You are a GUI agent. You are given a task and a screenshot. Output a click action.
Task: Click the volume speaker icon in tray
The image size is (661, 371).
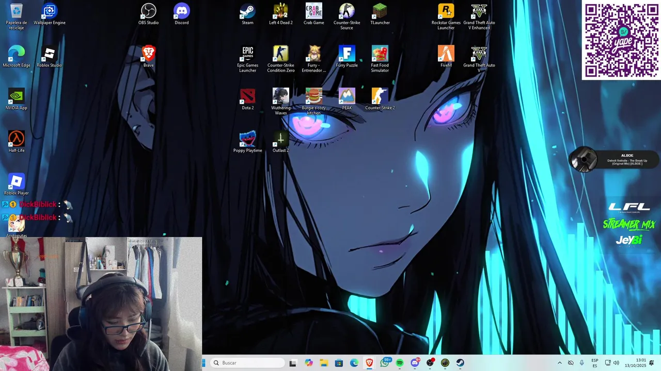tap(616, 363)
